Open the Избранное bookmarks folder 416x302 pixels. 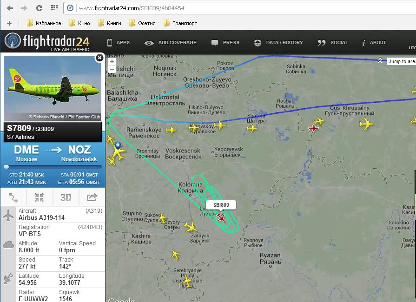click(x=44, y=23)
